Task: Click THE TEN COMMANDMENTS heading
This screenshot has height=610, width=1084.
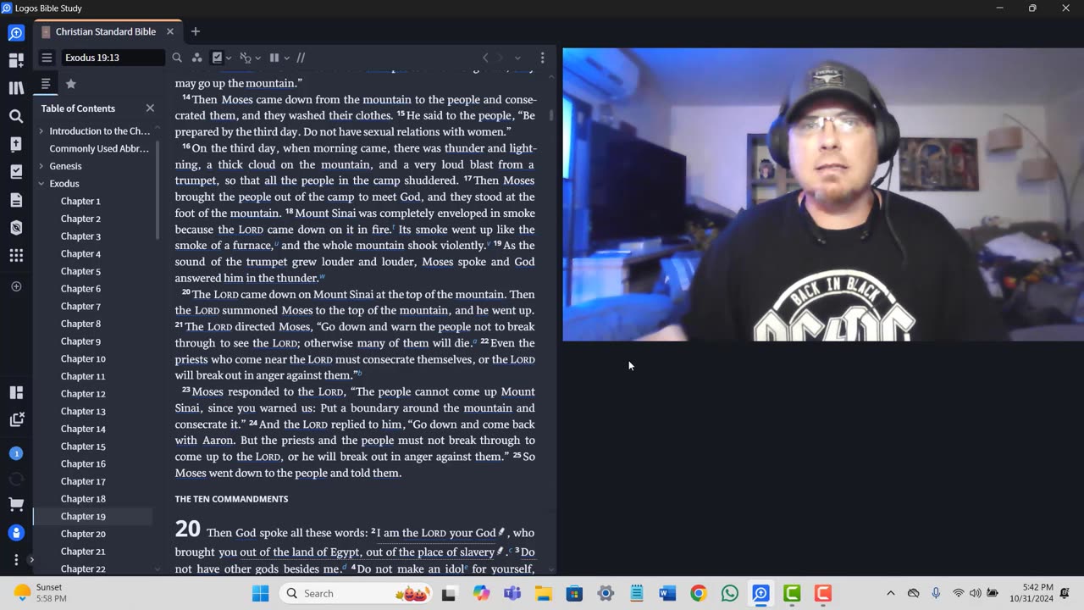Action: pos(231,499)
